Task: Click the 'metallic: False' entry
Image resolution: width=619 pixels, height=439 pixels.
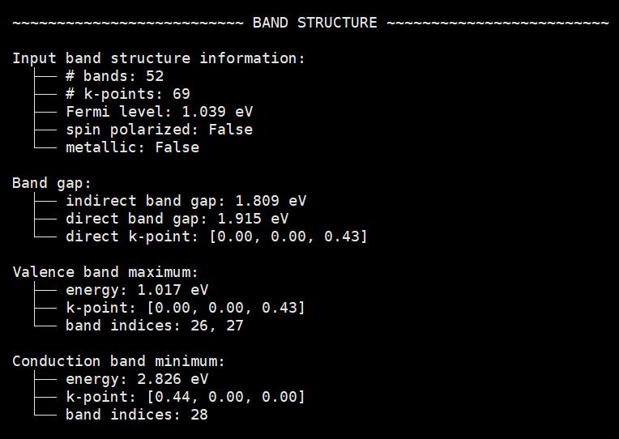Action: (132, 147)
